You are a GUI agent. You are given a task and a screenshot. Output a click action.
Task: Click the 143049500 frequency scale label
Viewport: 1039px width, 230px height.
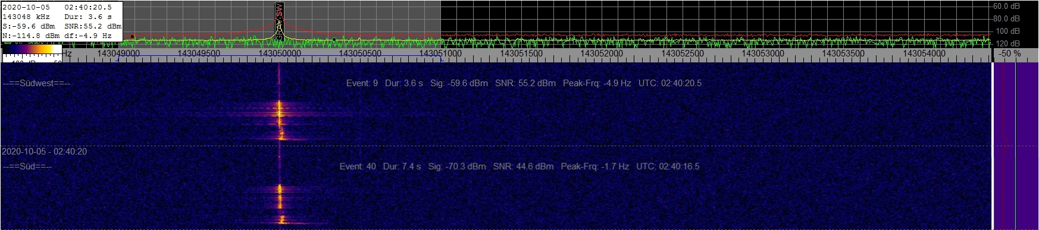(199, 53)
